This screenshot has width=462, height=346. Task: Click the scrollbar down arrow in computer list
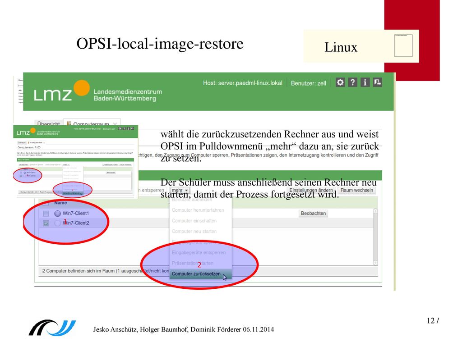pyautogui.click(x=375, y=263)
